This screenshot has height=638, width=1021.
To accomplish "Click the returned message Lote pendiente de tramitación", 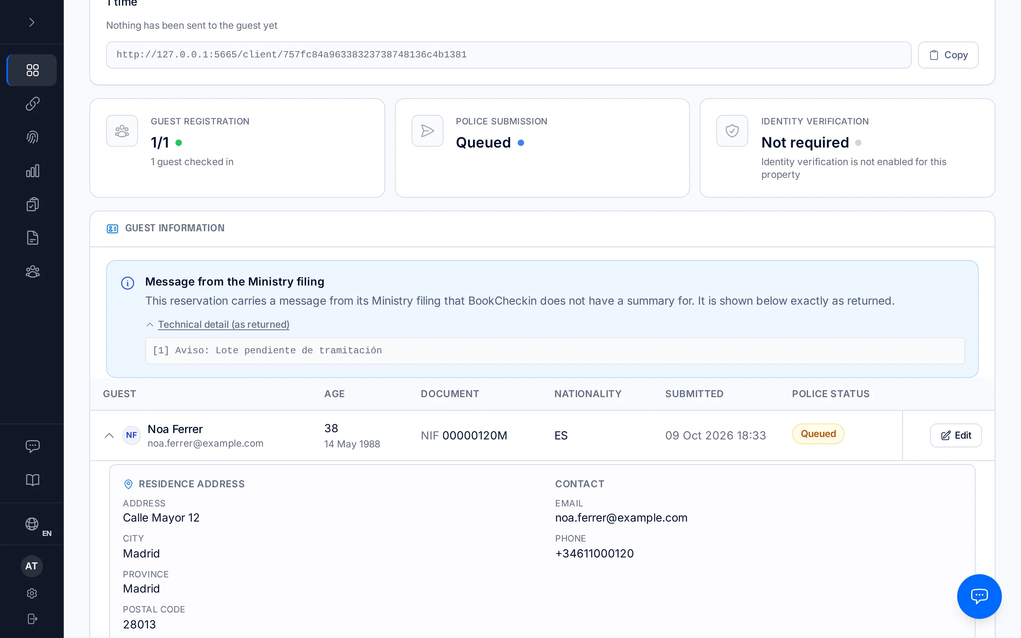I will point(267,351).
